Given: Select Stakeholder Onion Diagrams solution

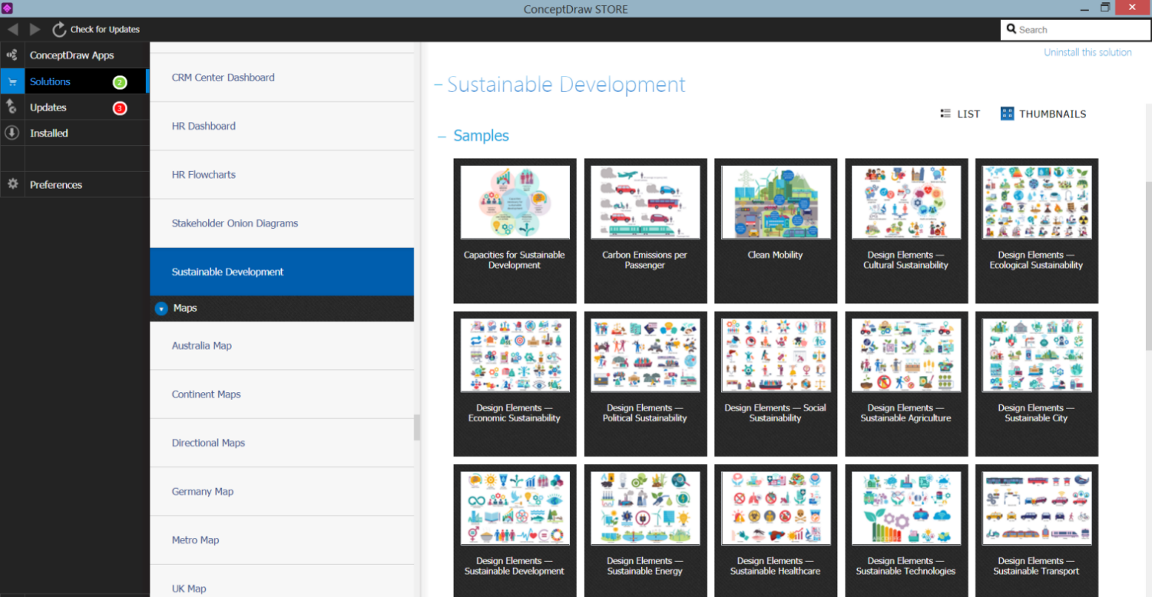Looking at the screenshot, I should 282,223.
